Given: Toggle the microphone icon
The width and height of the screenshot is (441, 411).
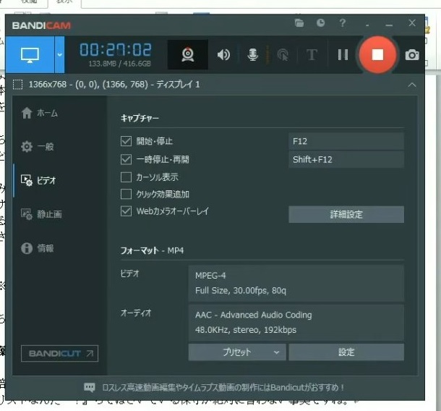Looking at the screenshot, I should 252,54.
